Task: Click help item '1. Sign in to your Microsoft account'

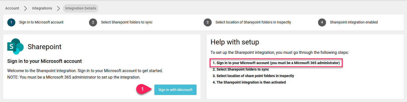Action: click(276, 63)
